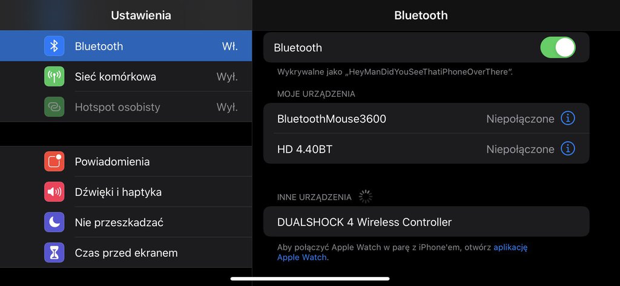Open Czas przed ekranem settings
Screen dimensions: 620x286
click(126, 252)
